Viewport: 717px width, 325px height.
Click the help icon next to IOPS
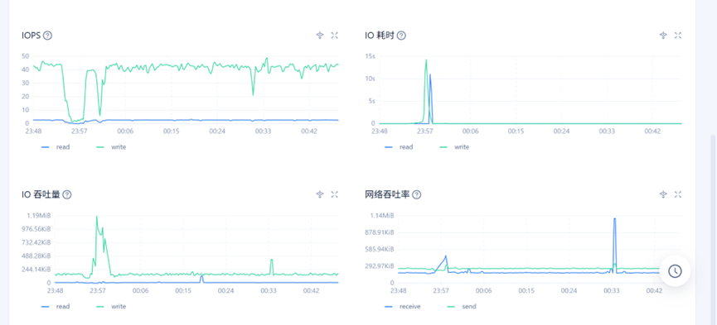point(47,36)
